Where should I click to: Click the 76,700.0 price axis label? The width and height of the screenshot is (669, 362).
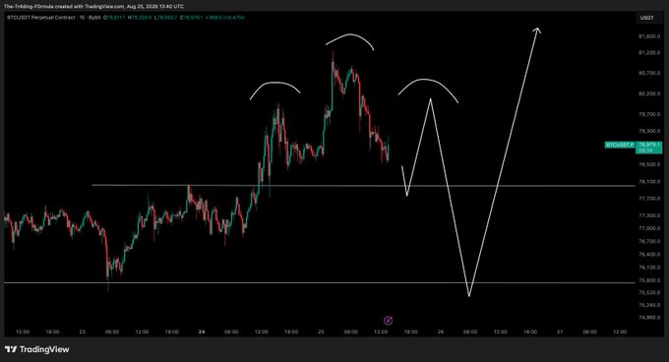point(649,241)
